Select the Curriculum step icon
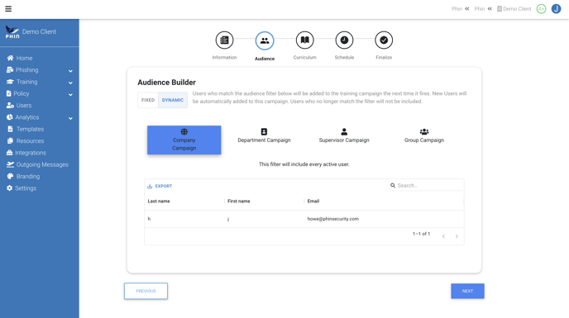This screenshot has width=569, height=318. pyautogui.click(x=305, y=40)
